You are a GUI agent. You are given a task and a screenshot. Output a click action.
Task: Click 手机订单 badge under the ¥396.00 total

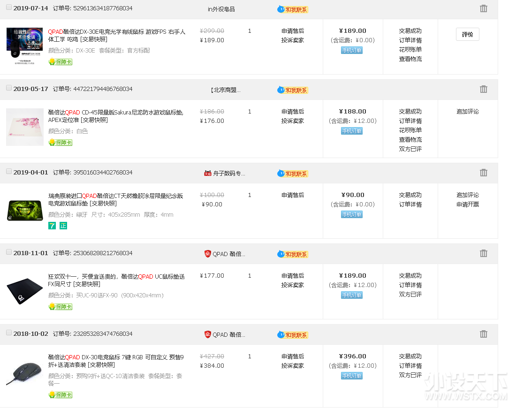pyautogui.click(x=352, y=376)
